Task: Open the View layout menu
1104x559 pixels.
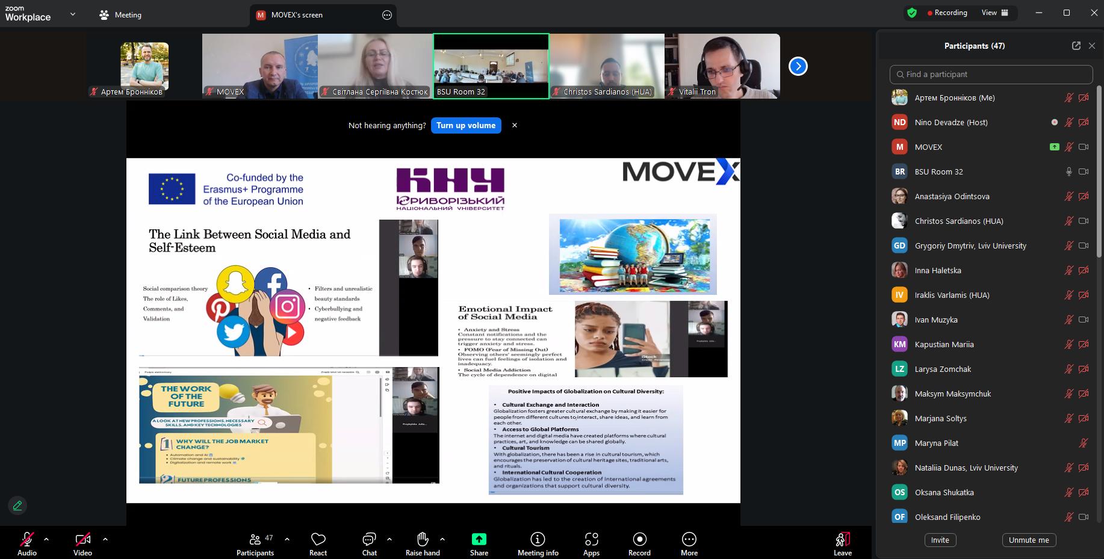Action: (994, 13)
